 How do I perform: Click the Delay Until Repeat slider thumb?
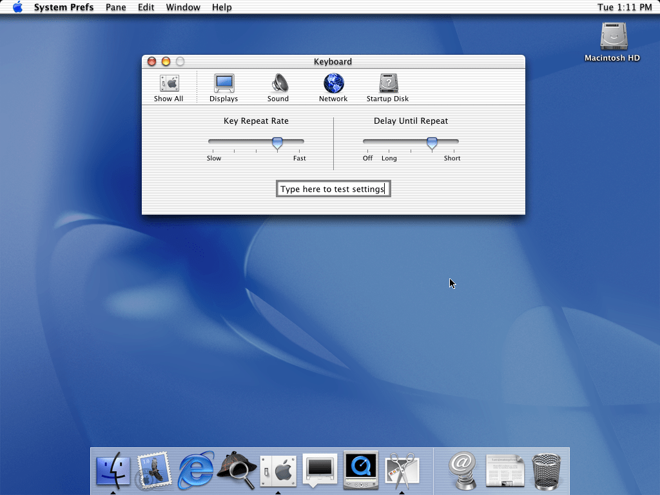point(432,142)
